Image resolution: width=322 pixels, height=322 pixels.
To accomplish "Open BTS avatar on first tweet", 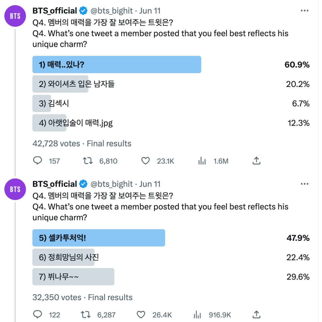I will [15, 16].
